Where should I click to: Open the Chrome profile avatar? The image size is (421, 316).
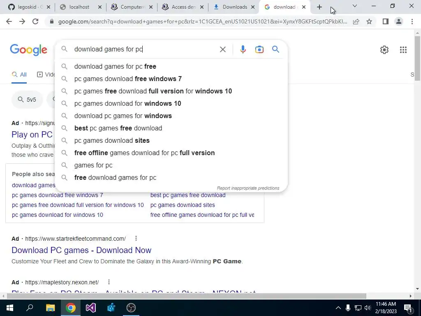(x=399, y=21)
